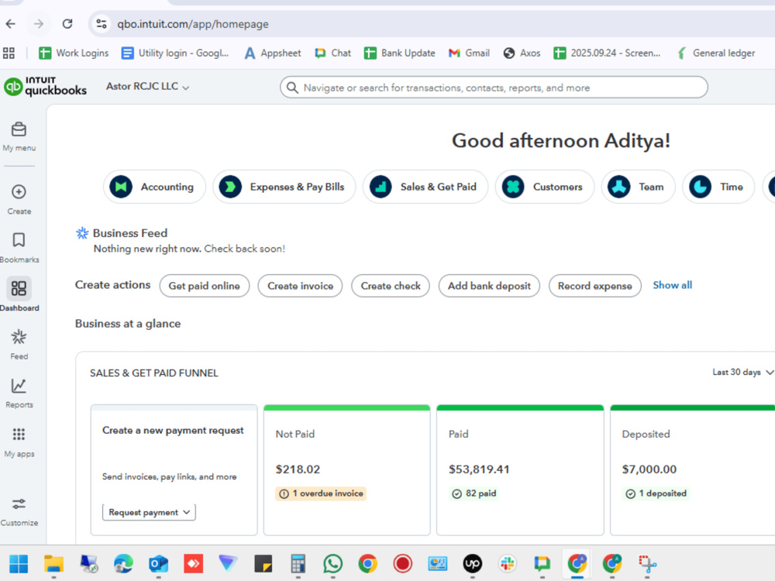Click the Record expense button

coord(594,286)
